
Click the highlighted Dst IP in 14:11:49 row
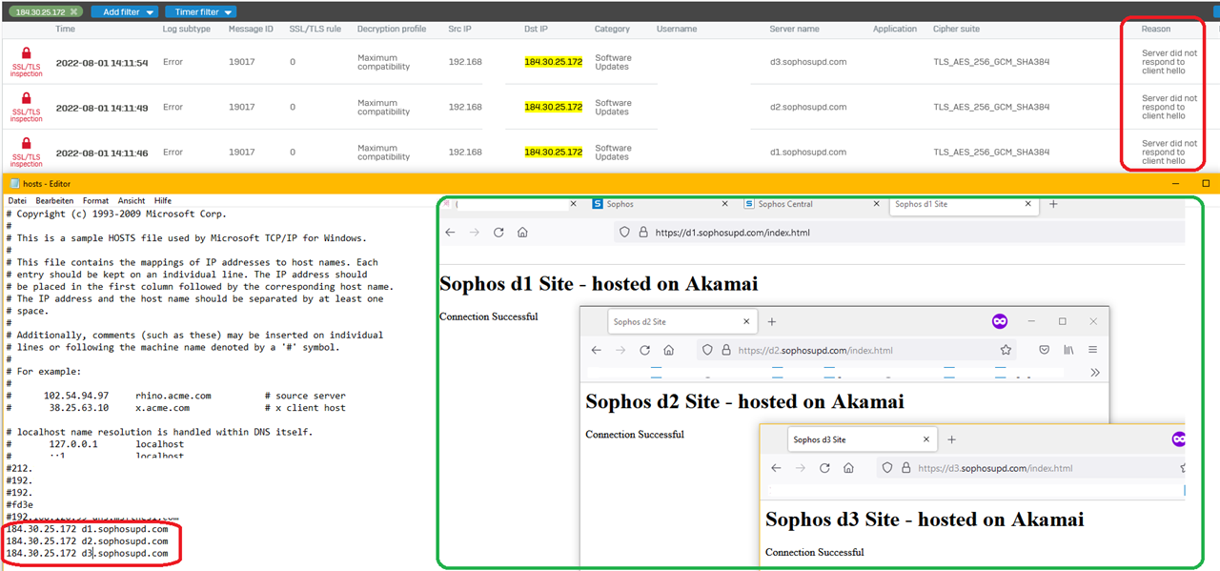pos(553,108)
